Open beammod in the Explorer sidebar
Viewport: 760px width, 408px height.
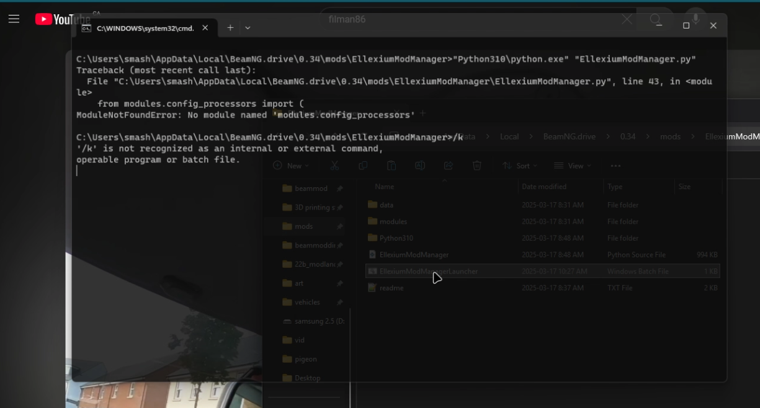point(311,188)
